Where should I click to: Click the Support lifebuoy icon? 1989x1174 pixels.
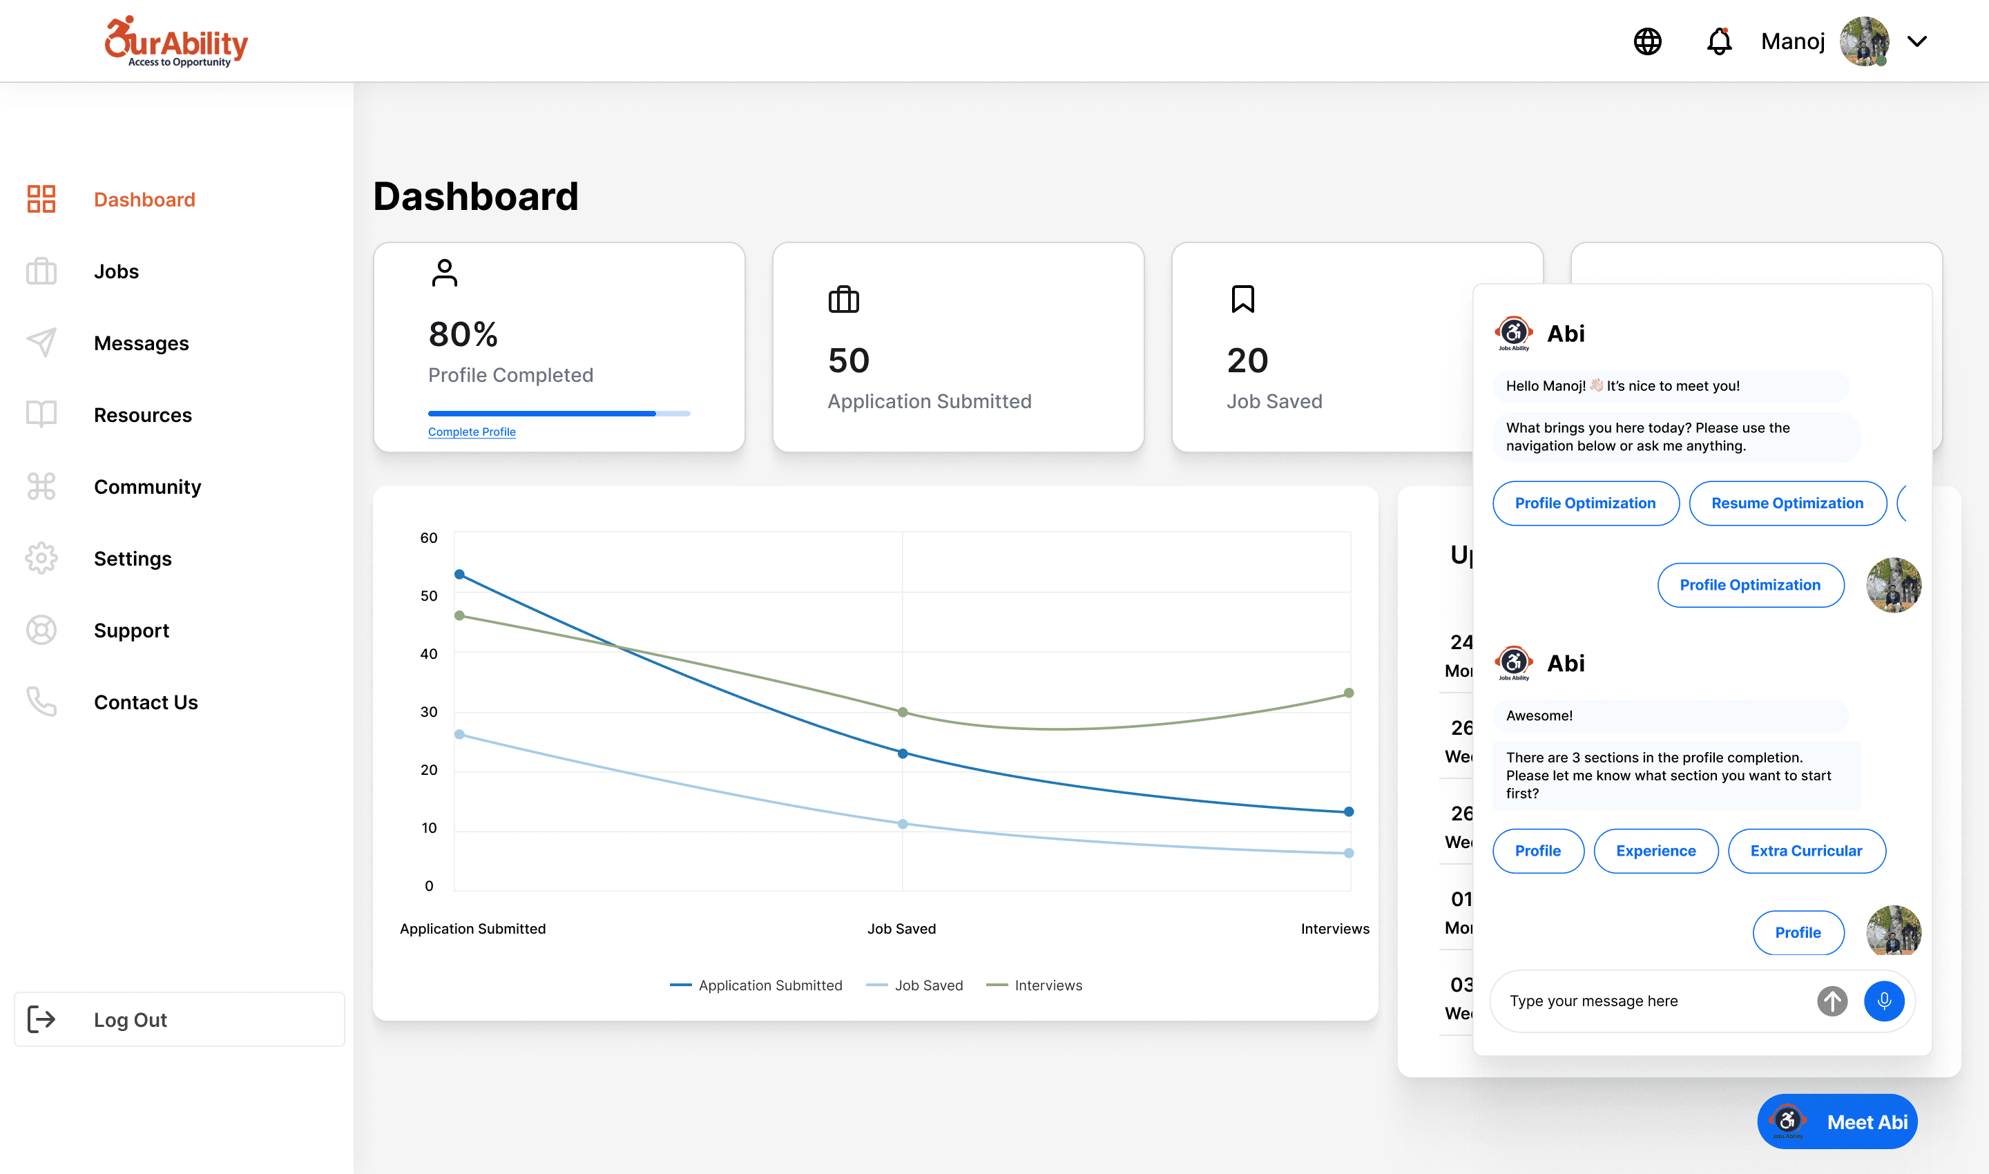(41, 631)
